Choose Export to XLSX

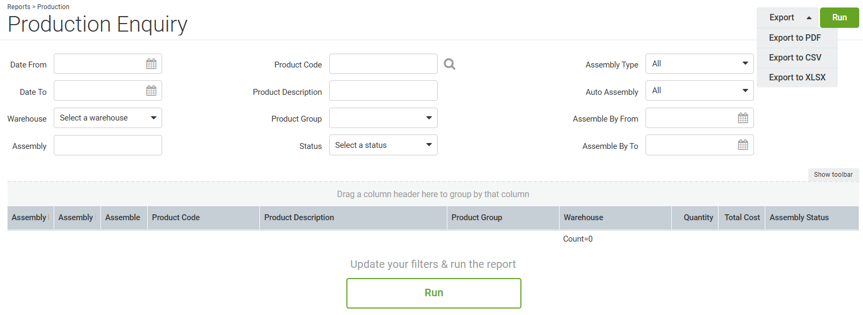coord(797,77)
